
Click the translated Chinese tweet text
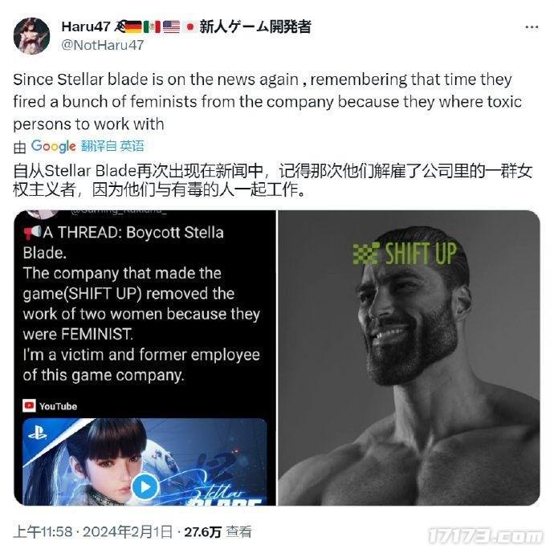(x=272, y=180)
